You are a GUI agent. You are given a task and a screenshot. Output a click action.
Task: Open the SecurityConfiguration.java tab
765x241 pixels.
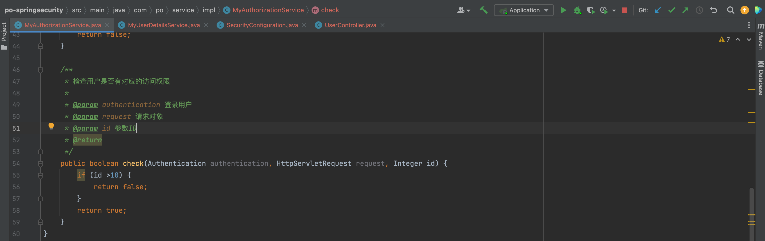click(262, 25)
